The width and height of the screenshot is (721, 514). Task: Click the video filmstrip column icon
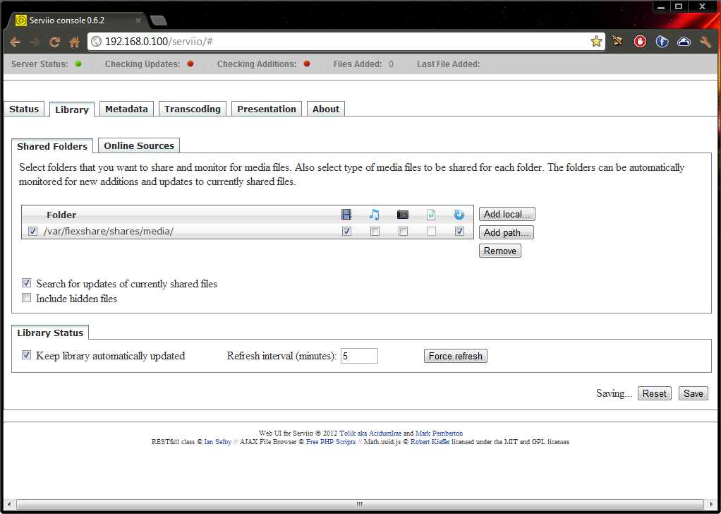[x=346, y=215]
